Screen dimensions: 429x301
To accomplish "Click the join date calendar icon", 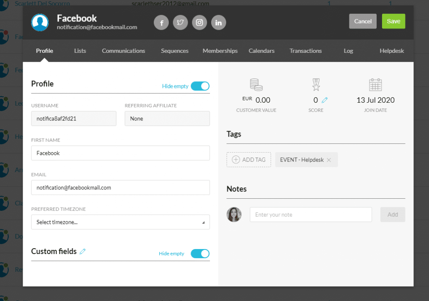I will [x=375, y=85].
